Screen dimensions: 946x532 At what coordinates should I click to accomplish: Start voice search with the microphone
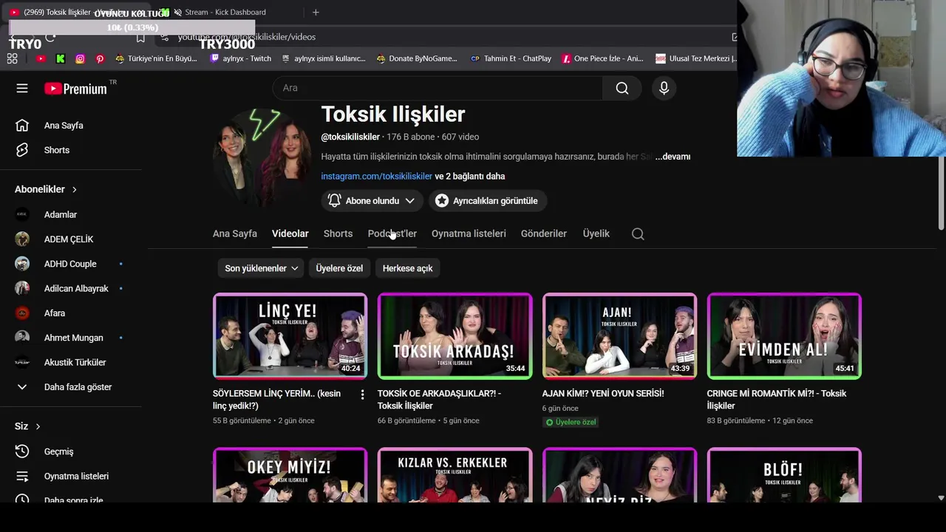pos(664,88)
